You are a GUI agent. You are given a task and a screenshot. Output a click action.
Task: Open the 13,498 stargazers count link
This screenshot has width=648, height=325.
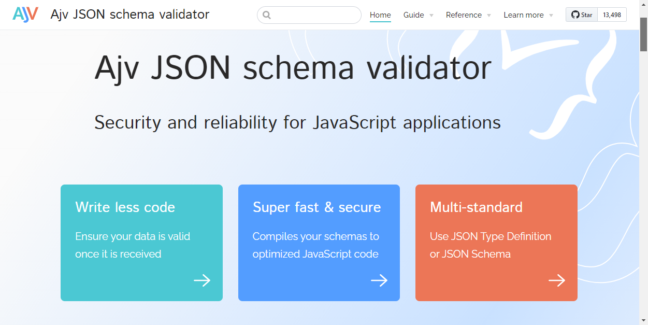tap(612, 15)
